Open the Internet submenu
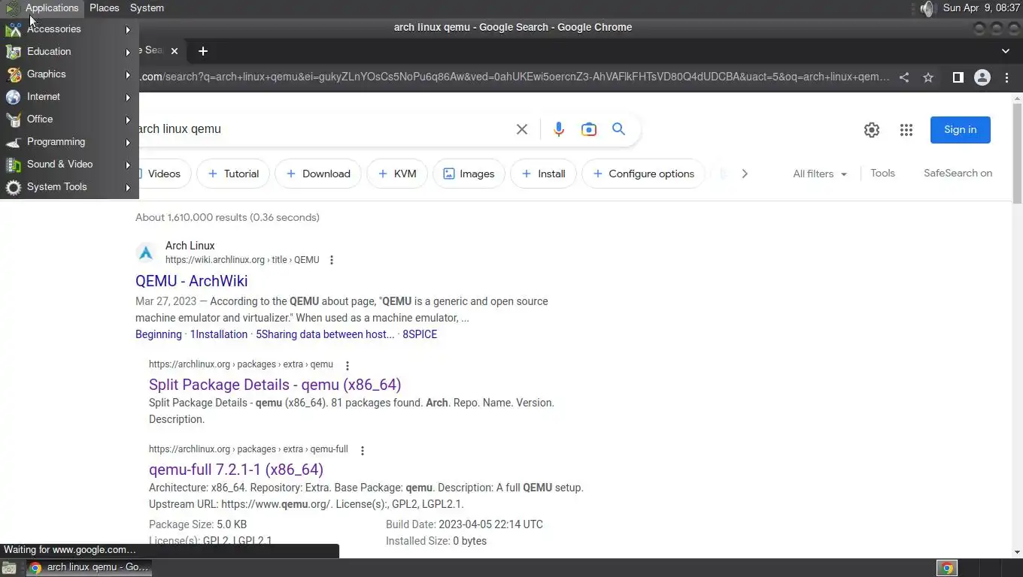1023x577 pixels. [69, 97]
